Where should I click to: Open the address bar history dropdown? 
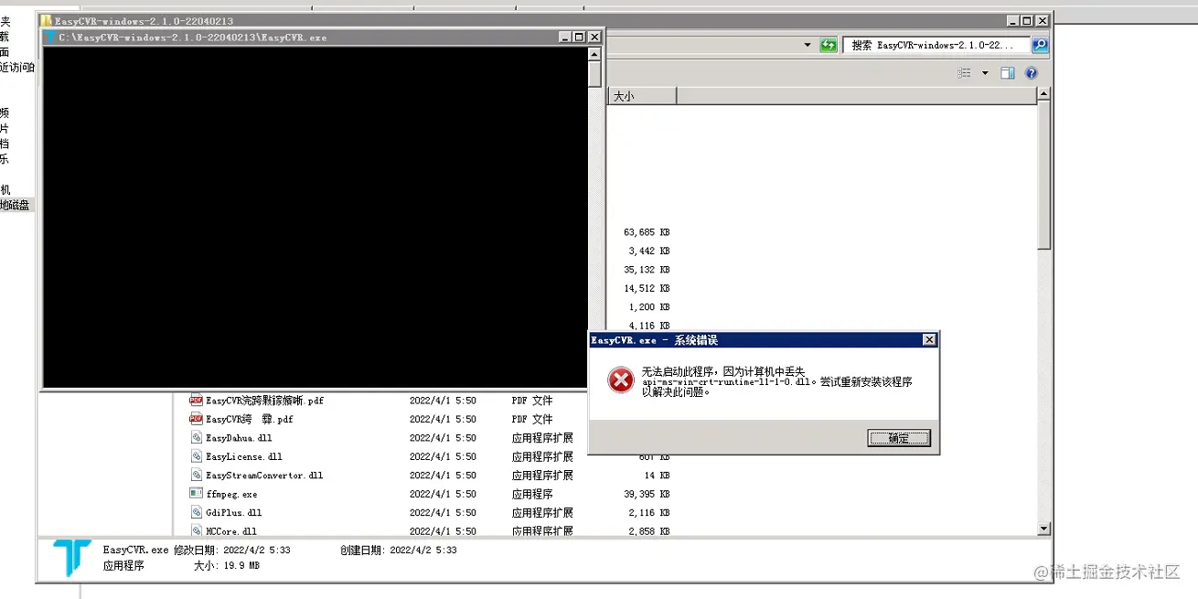808,45
